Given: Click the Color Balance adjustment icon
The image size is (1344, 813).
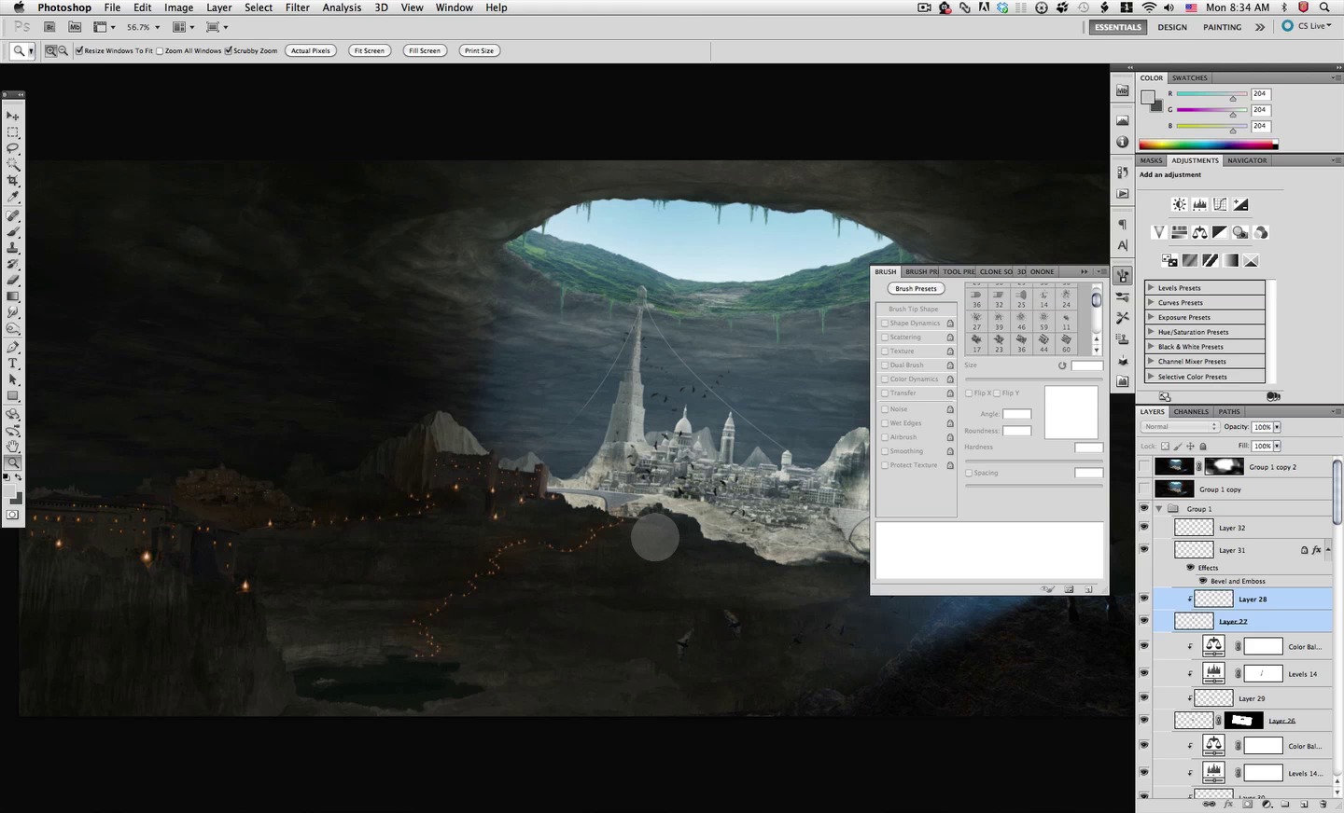Looking at the screenshot, I should click(x=1199, y=232).
